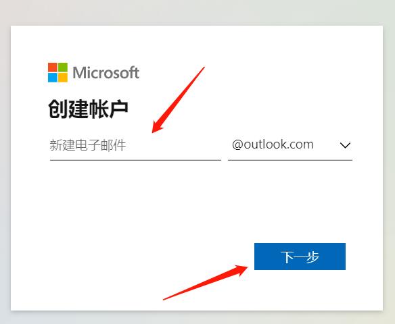Screen dimensions: 395x324
Task: Click the 创建帐户 heading
Action: coord(88,109)
